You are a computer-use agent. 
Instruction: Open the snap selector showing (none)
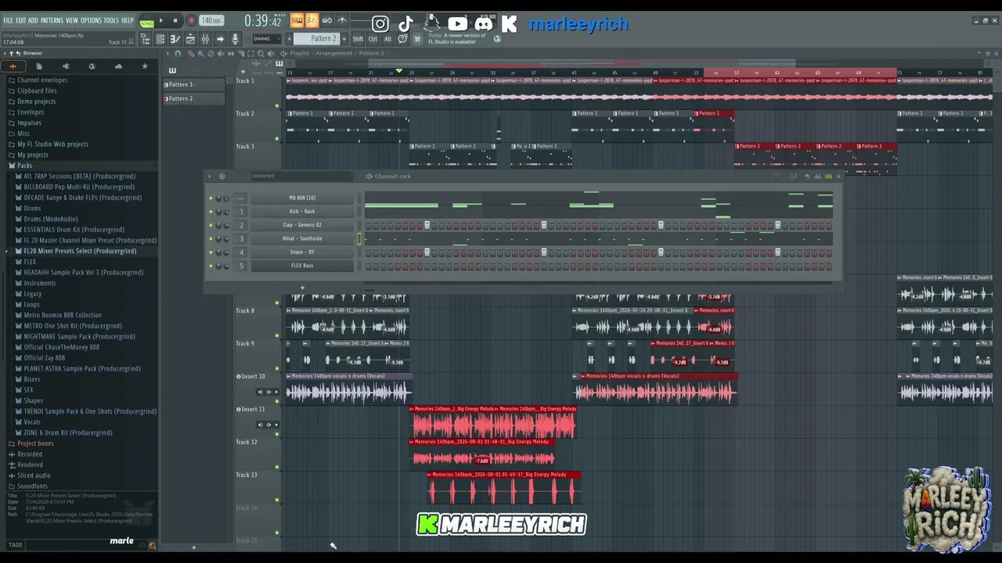[267, 39]
